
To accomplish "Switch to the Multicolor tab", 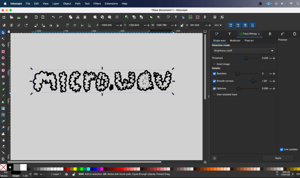I will [x=235, y=40].
